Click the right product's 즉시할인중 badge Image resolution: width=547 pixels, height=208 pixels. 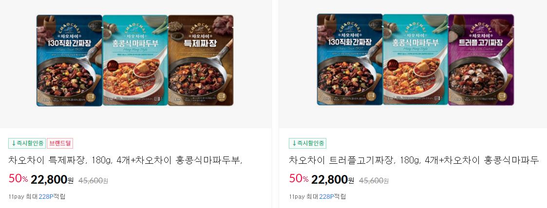[x=307, y=143]
